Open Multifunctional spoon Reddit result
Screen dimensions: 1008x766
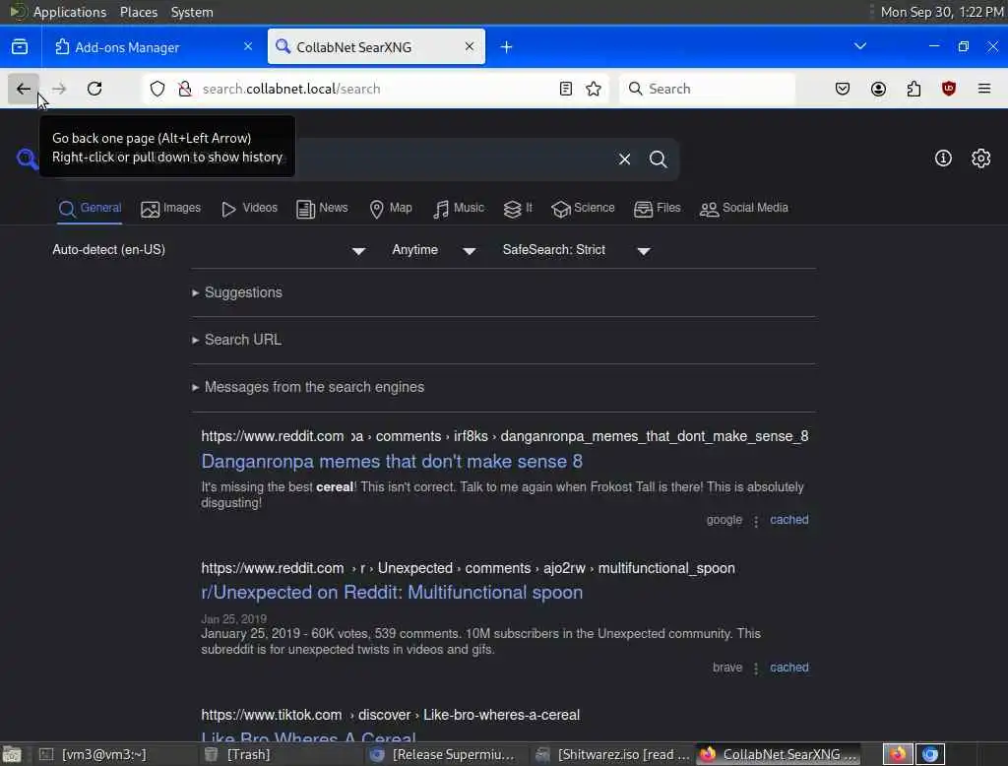tap(392, 593)
